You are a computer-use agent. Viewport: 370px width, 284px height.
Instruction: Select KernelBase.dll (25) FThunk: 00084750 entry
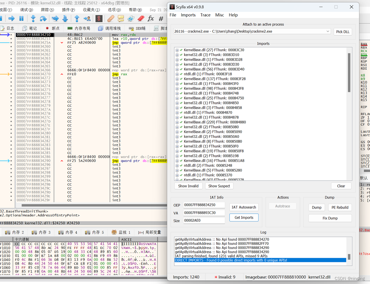pyautogui.click(x=214, y=98)
